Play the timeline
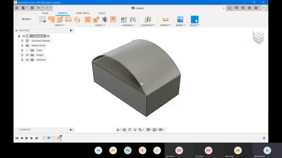Image resolution: width=282 pixels, height=158 pixels. pos(26,138)
